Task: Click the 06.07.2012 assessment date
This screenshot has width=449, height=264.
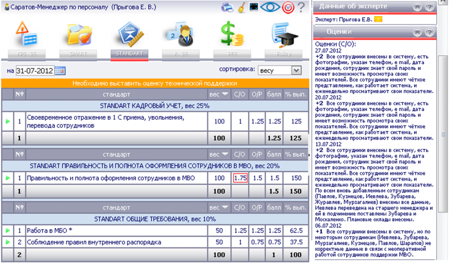Action: [x=328, y=225]
